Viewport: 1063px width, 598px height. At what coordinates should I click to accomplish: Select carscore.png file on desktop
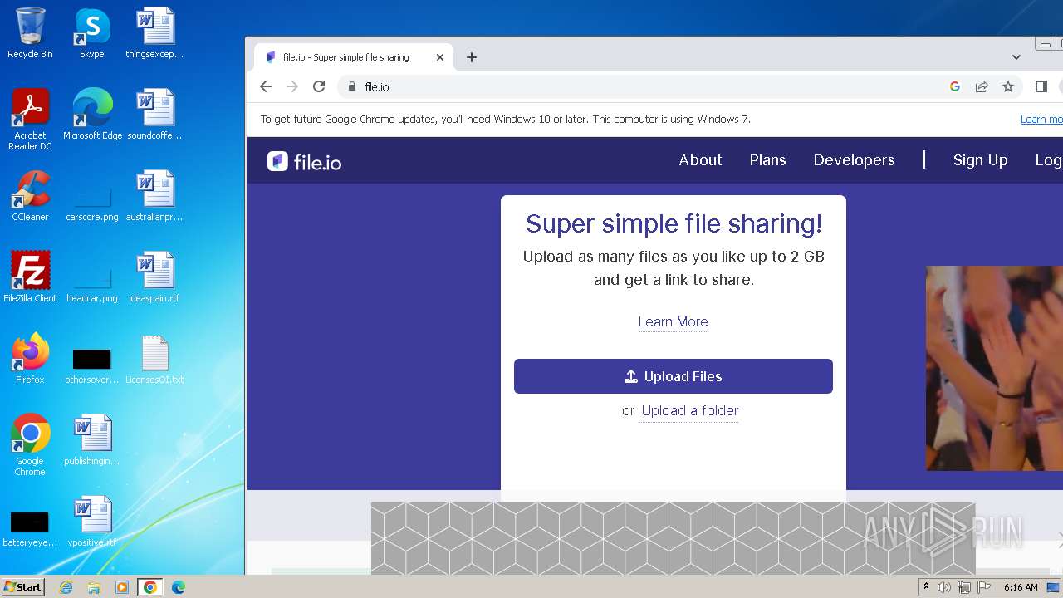click(92, 202)
